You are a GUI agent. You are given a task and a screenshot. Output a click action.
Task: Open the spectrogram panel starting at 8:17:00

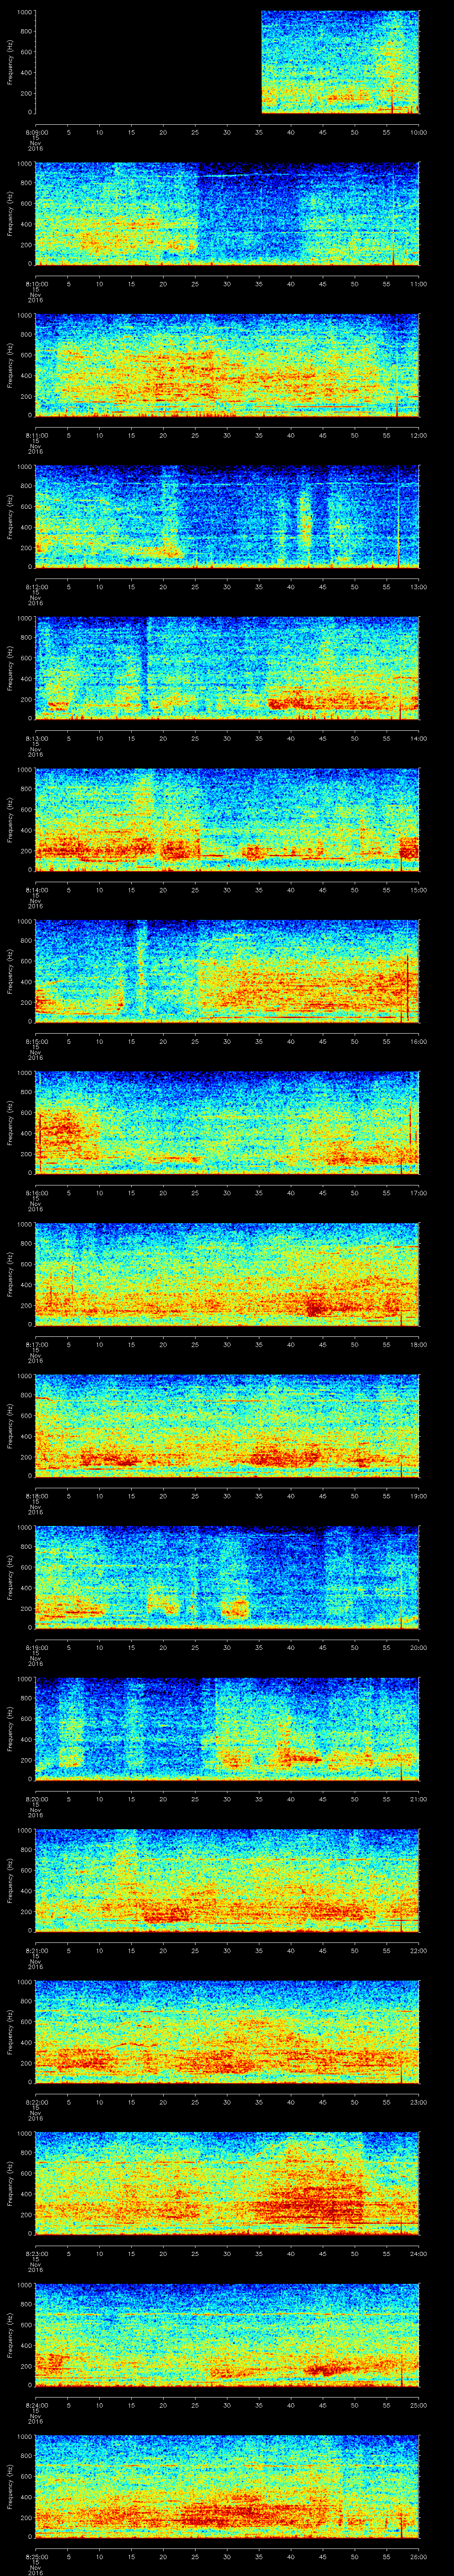point(227,1274)
